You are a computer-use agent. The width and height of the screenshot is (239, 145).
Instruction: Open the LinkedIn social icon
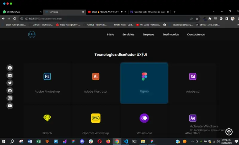click(10, 75)
